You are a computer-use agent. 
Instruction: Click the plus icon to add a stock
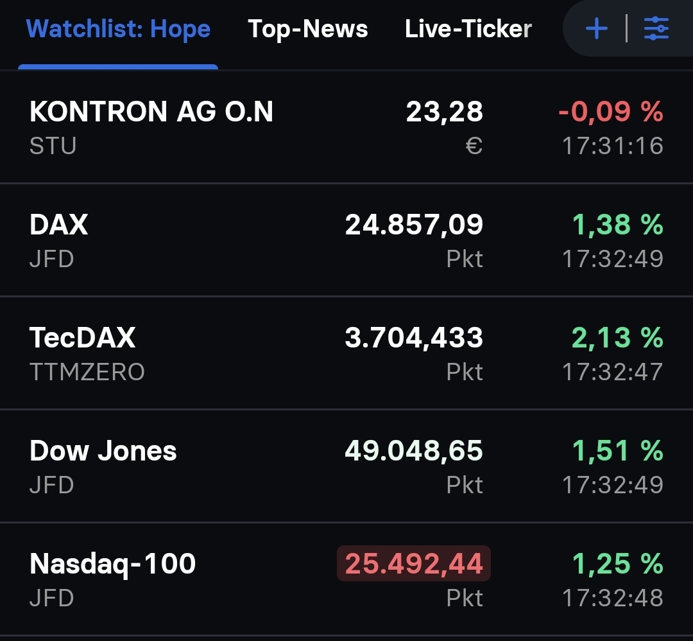[596, 28]
